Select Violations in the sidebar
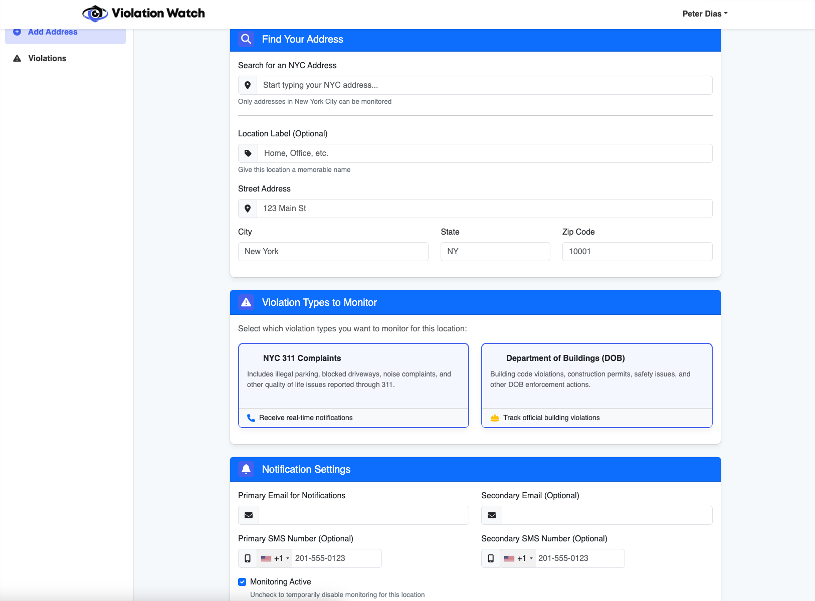815x601 pixels. pos(47,58)
